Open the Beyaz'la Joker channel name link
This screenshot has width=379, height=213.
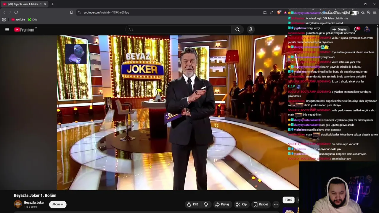point(34,203)
